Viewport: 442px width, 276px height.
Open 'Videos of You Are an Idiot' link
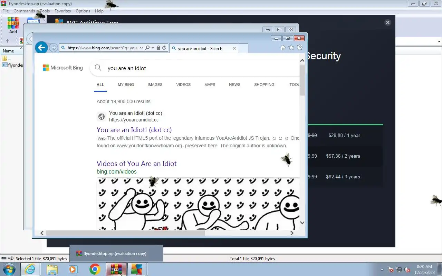coord(136,164)
